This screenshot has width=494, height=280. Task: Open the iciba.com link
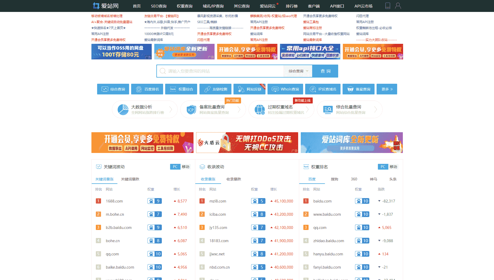218,214
